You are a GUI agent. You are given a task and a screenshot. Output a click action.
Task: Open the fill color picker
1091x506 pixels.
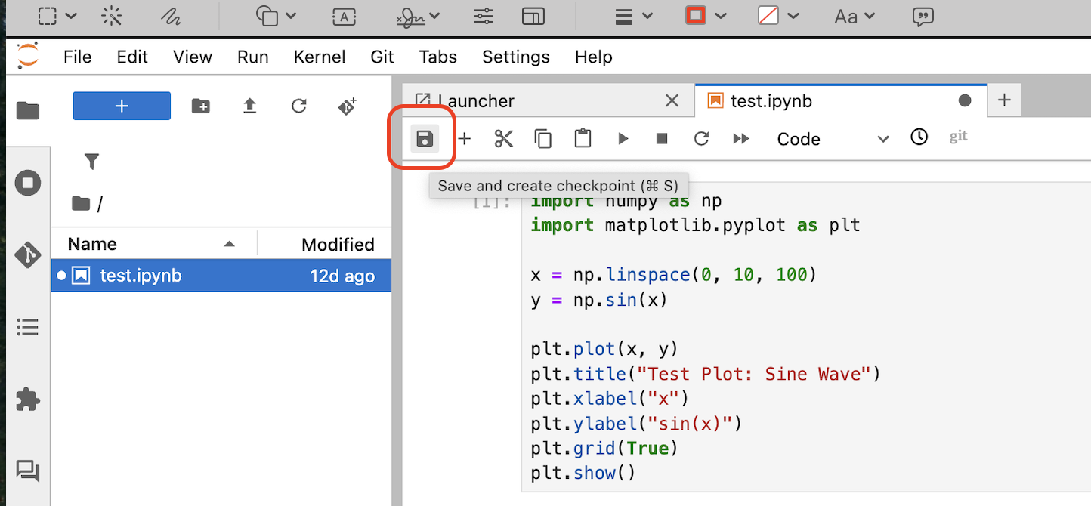[778, 16]
